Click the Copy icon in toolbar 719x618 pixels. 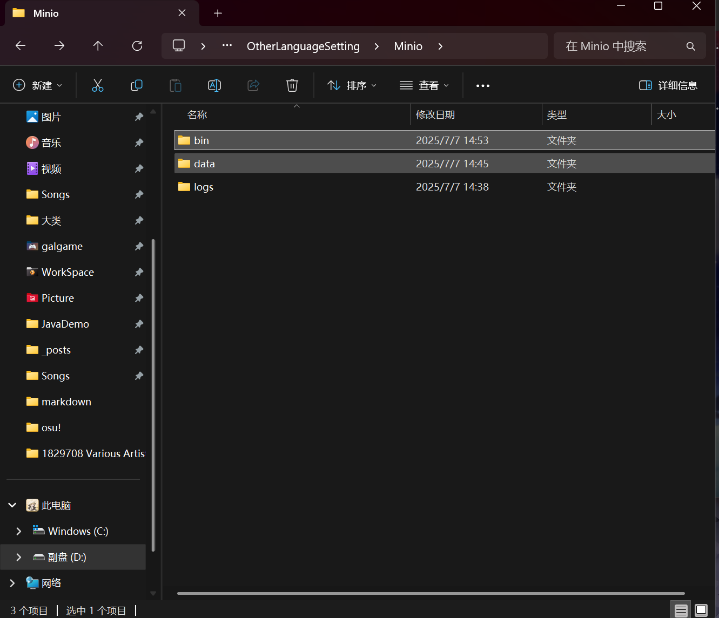(x=137, y=85)
